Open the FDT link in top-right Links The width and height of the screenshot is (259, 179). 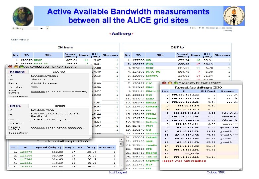click(x=202, y=28)
